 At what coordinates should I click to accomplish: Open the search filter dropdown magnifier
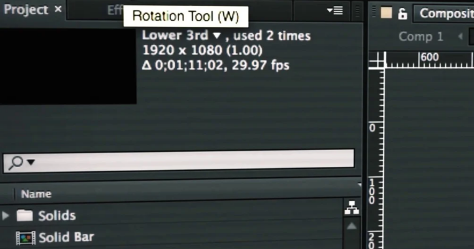coord(22,162)
